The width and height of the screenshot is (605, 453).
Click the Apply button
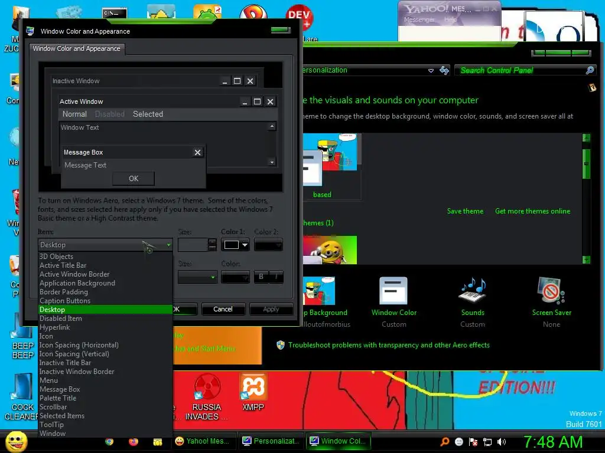click(271, 309)
